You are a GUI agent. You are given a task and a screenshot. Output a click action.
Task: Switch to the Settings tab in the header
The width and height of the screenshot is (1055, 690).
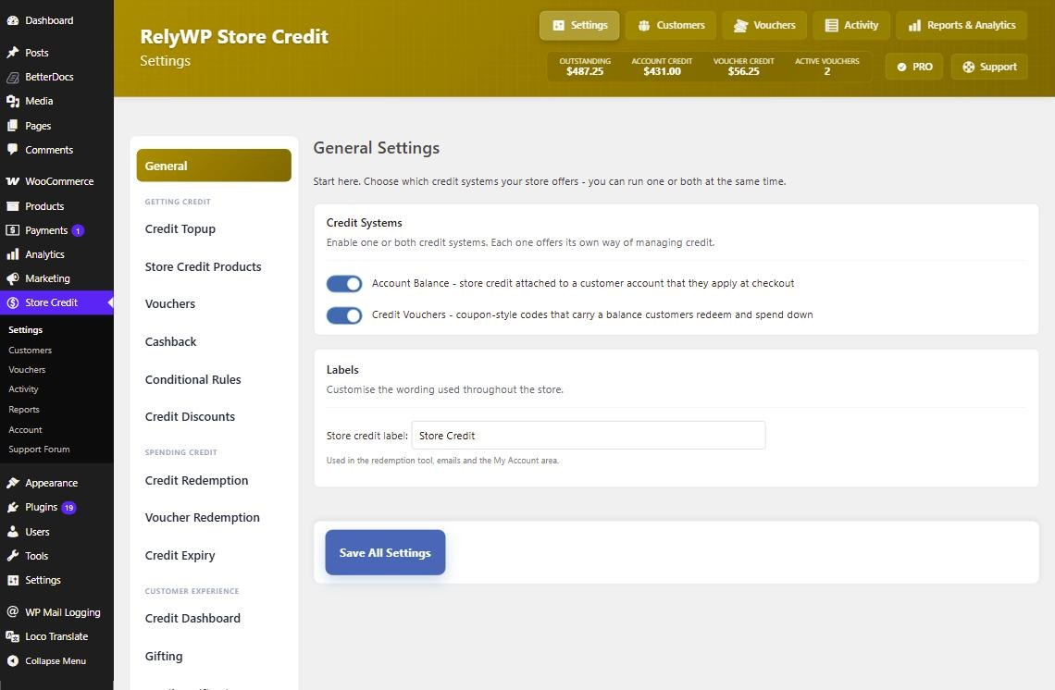579,26
